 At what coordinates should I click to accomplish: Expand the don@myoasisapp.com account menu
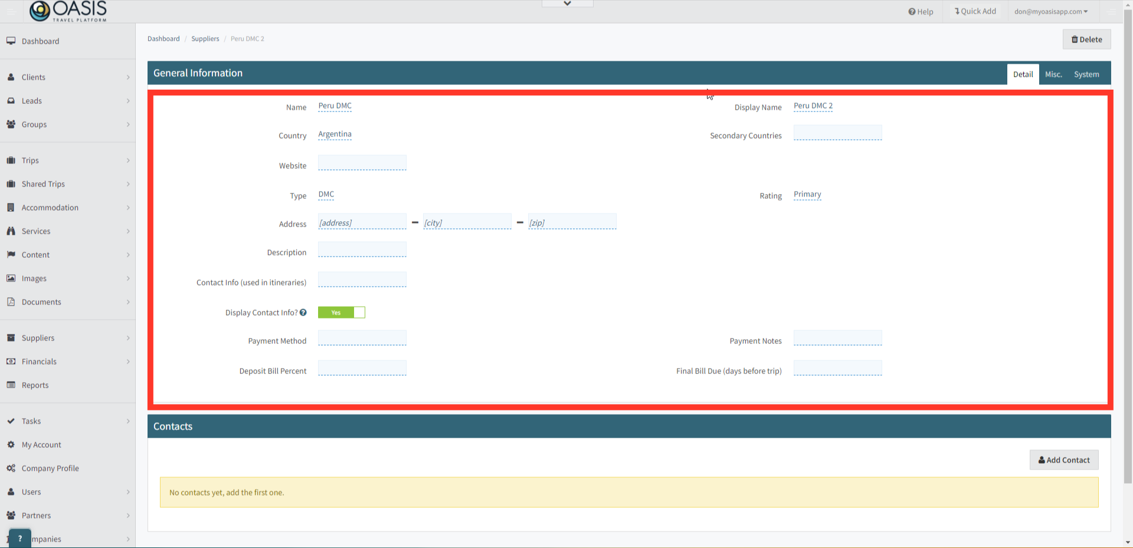click(1051, 11)
